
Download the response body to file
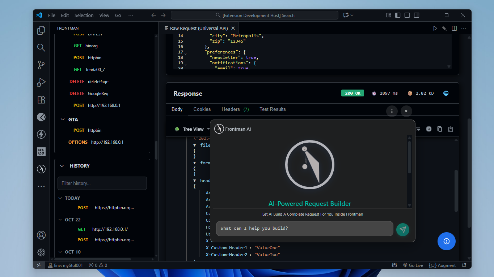[x=451, y=129]
